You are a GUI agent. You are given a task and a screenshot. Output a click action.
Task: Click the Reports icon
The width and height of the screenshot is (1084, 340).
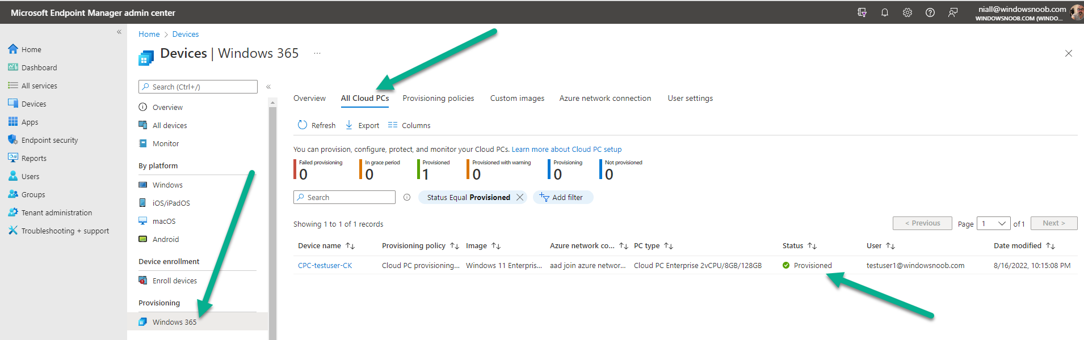click(13, 158)
